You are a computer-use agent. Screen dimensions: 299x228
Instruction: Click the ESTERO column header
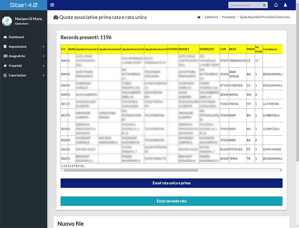173,49
